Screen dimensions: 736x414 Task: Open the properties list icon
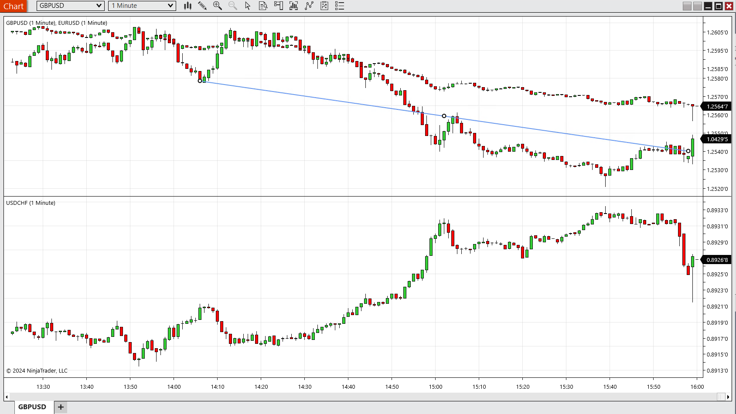340,6
